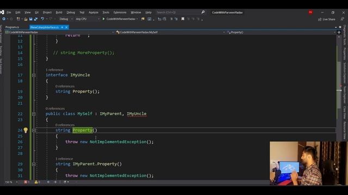Open the Any CPU platform dropdown
This screenshot has height=195, width=348.
click(87, 19)
